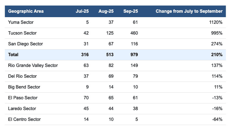
Task: Select the Big Bend Sector cell
Action: click(x=24, y=87)
